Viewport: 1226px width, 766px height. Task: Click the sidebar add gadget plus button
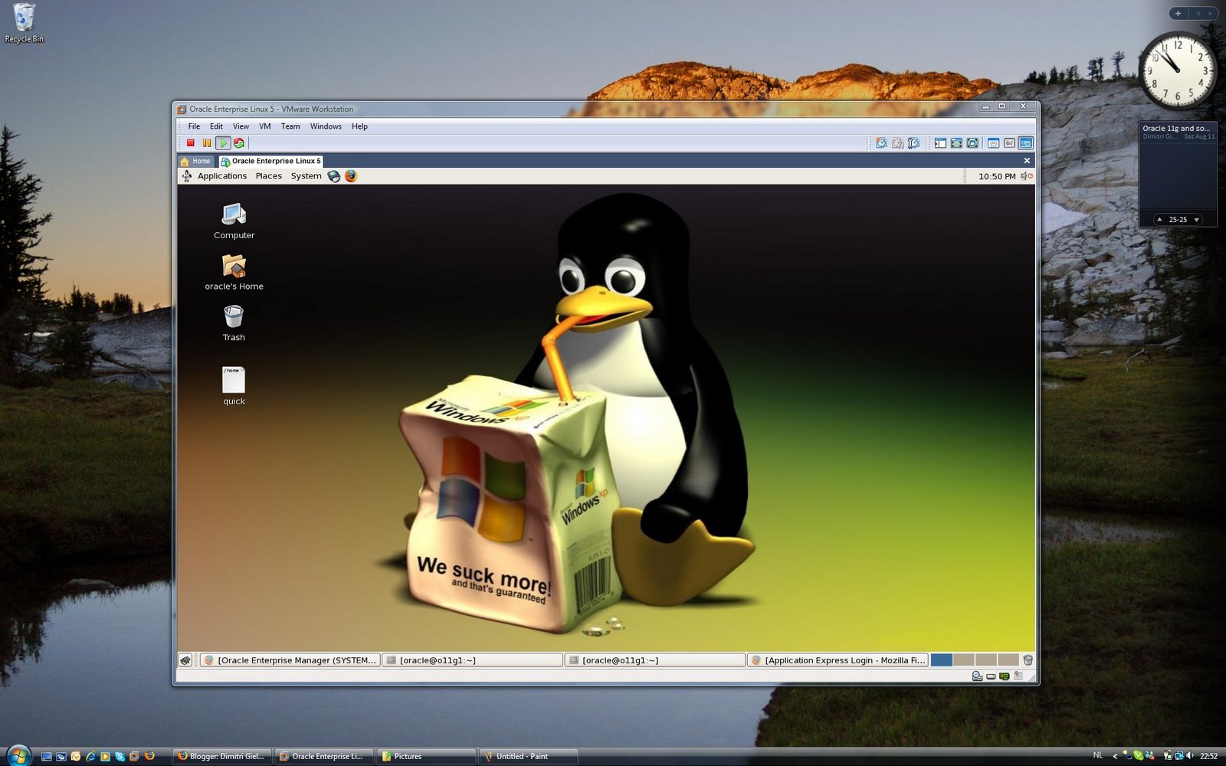[1178, 13]
